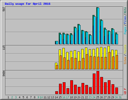
Task: Click day label 19 on the axis
Action: pos(75,97)
